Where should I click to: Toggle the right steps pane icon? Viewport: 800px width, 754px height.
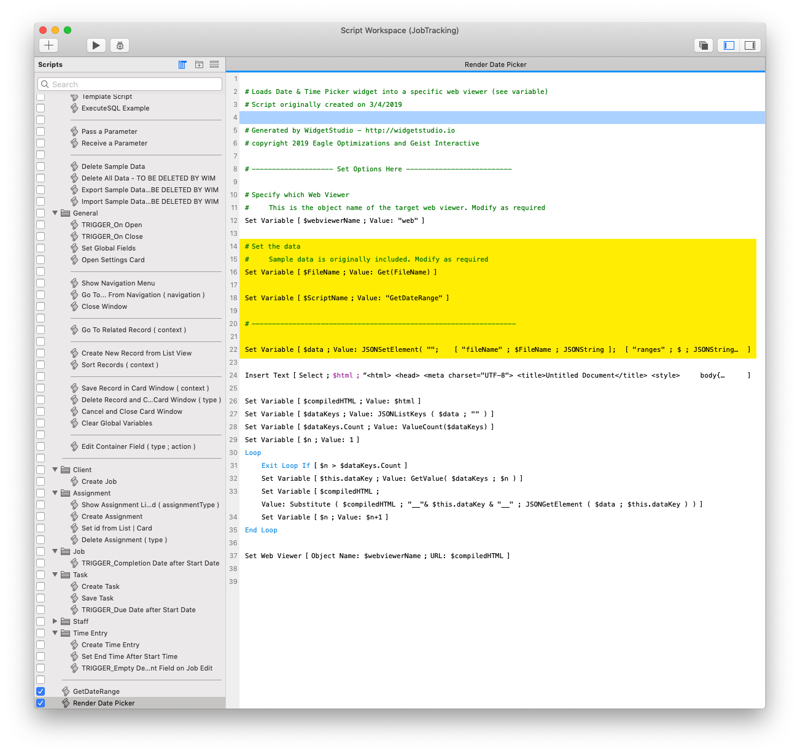[x=750, y=45]
